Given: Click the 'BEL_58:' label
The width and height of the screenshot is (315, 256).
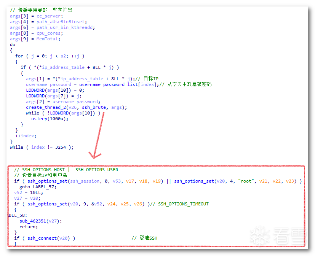Looking at the screenshot, I should tap(17, 215).
